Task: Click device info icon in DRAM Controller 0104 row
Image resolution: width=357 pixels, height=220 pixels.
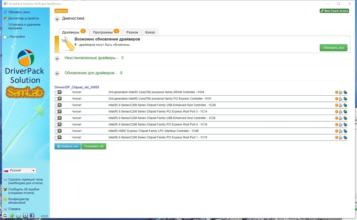Action: (x=341, y=92)
